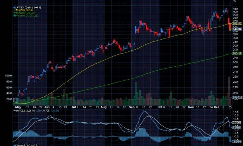Click the '400' price axis label

pos(235,12)
